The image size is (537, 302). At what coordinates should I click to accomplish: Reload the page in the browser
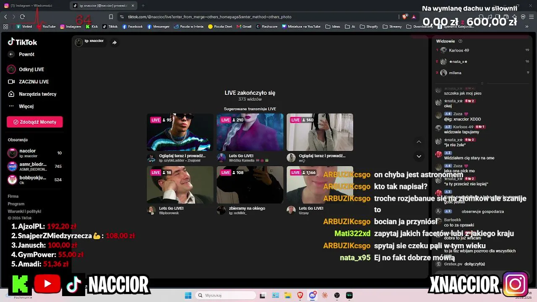click(x=22, y=17)
